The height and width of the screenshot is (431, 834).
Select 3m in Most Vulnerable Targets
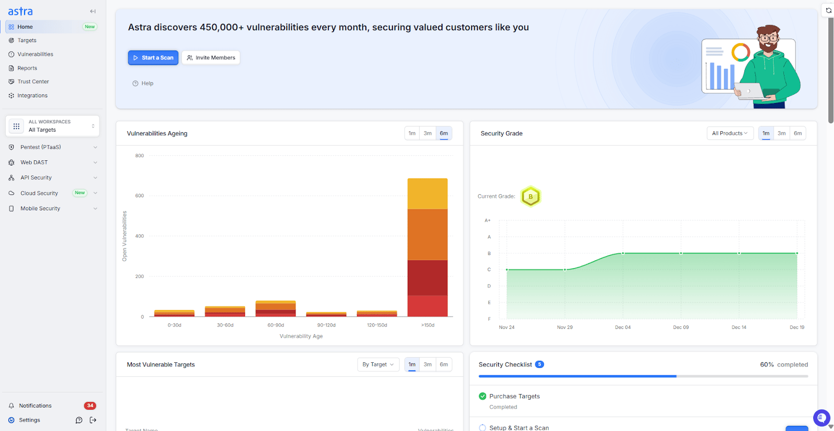point(427,364)
